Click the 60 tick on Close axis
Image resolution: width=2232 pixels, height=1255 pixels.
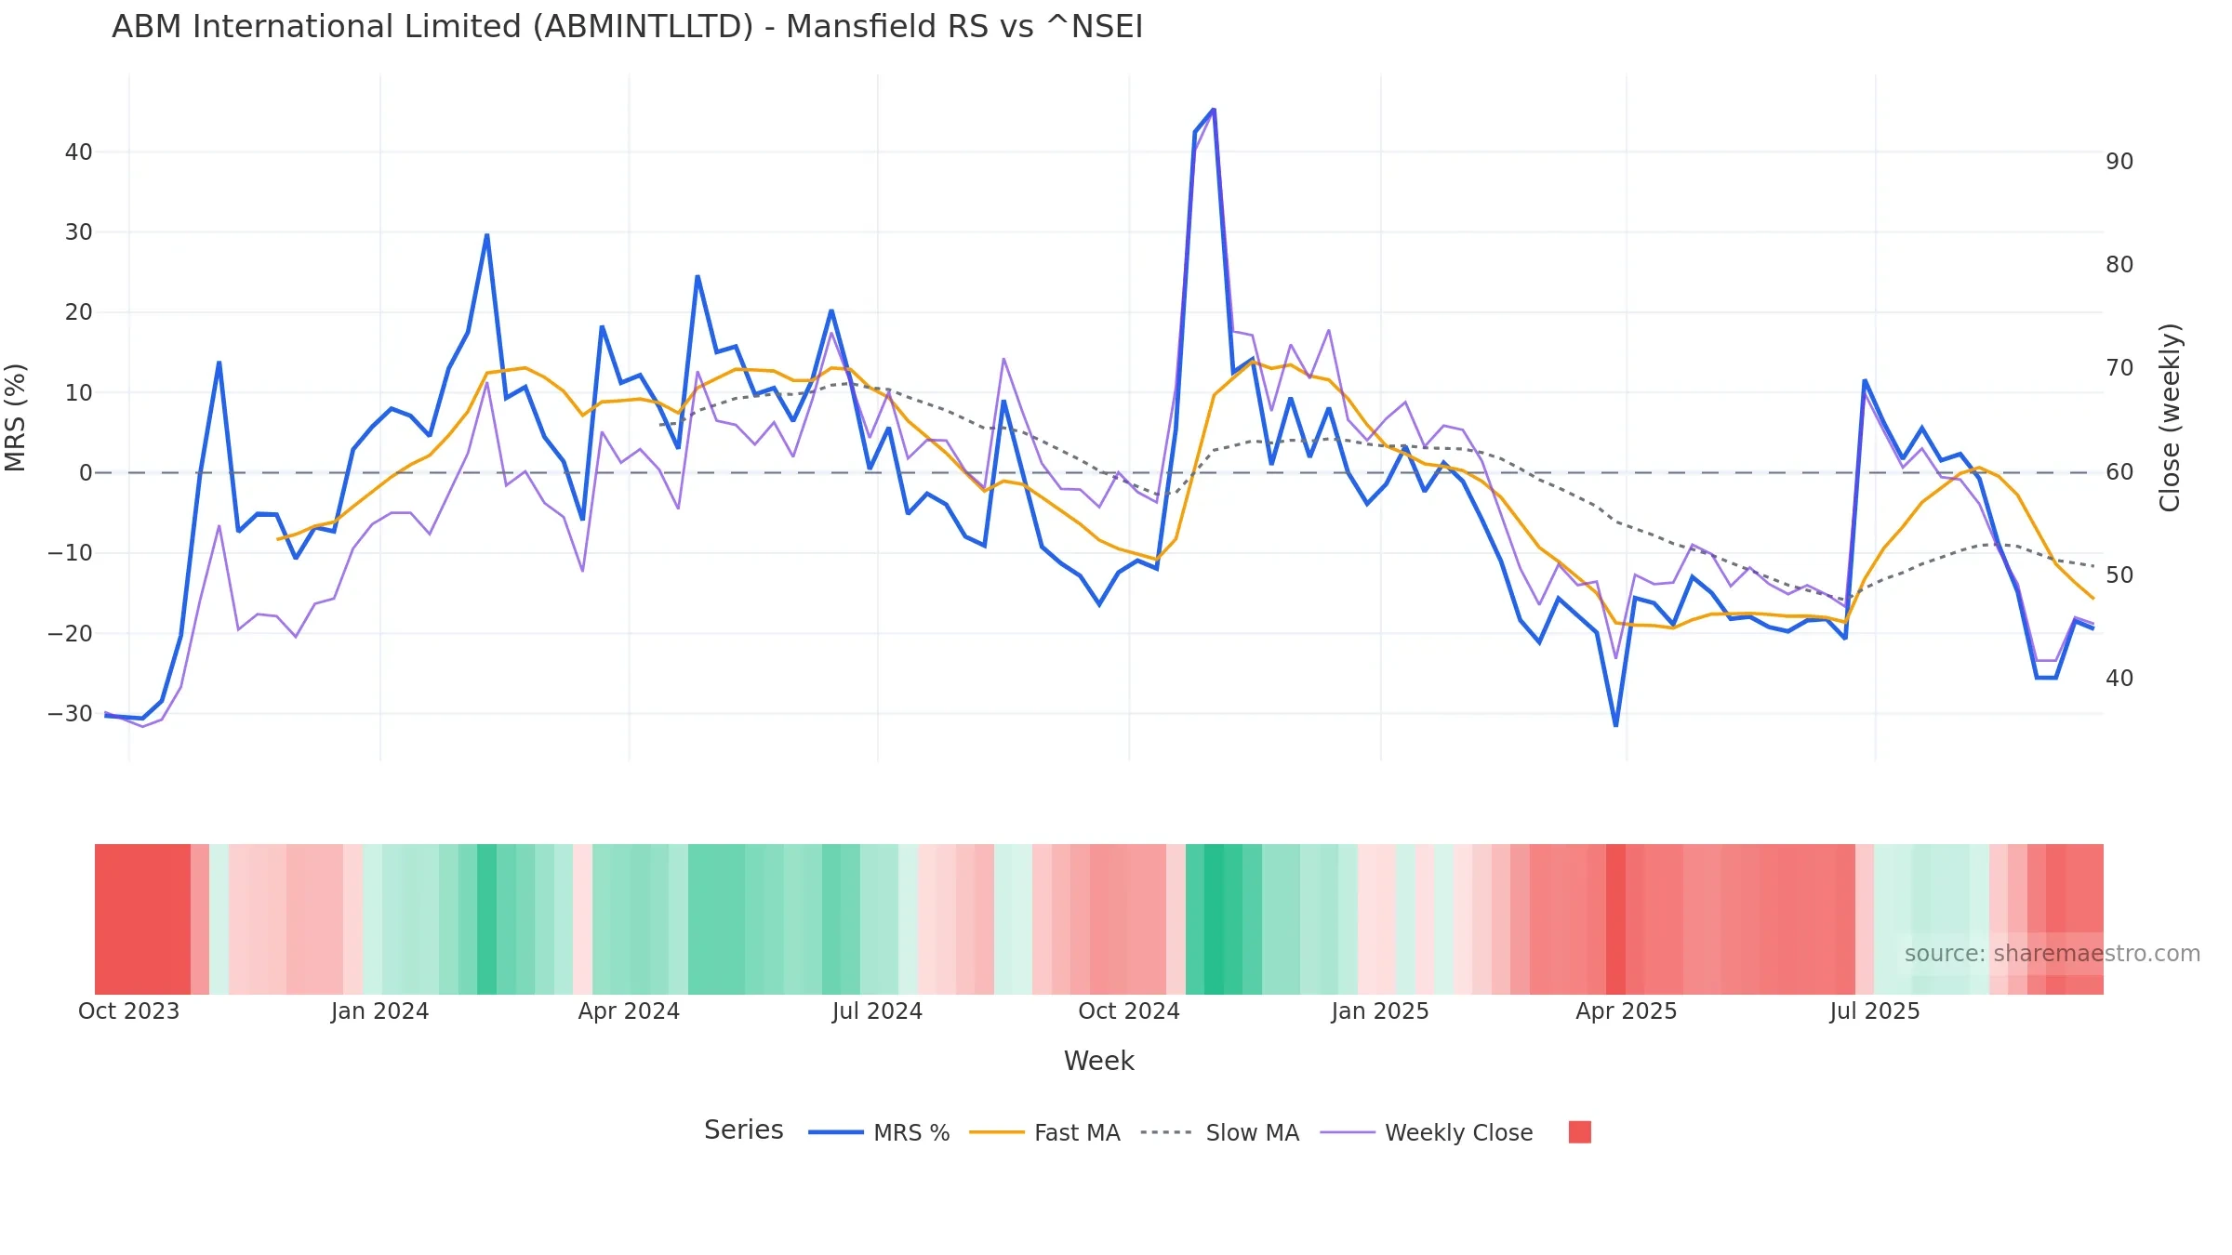tap(2119, 472)
